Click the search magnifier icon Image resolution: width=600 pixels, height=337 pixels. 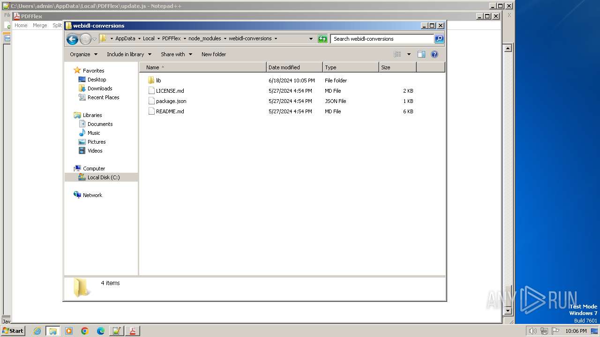pos(439,39)
